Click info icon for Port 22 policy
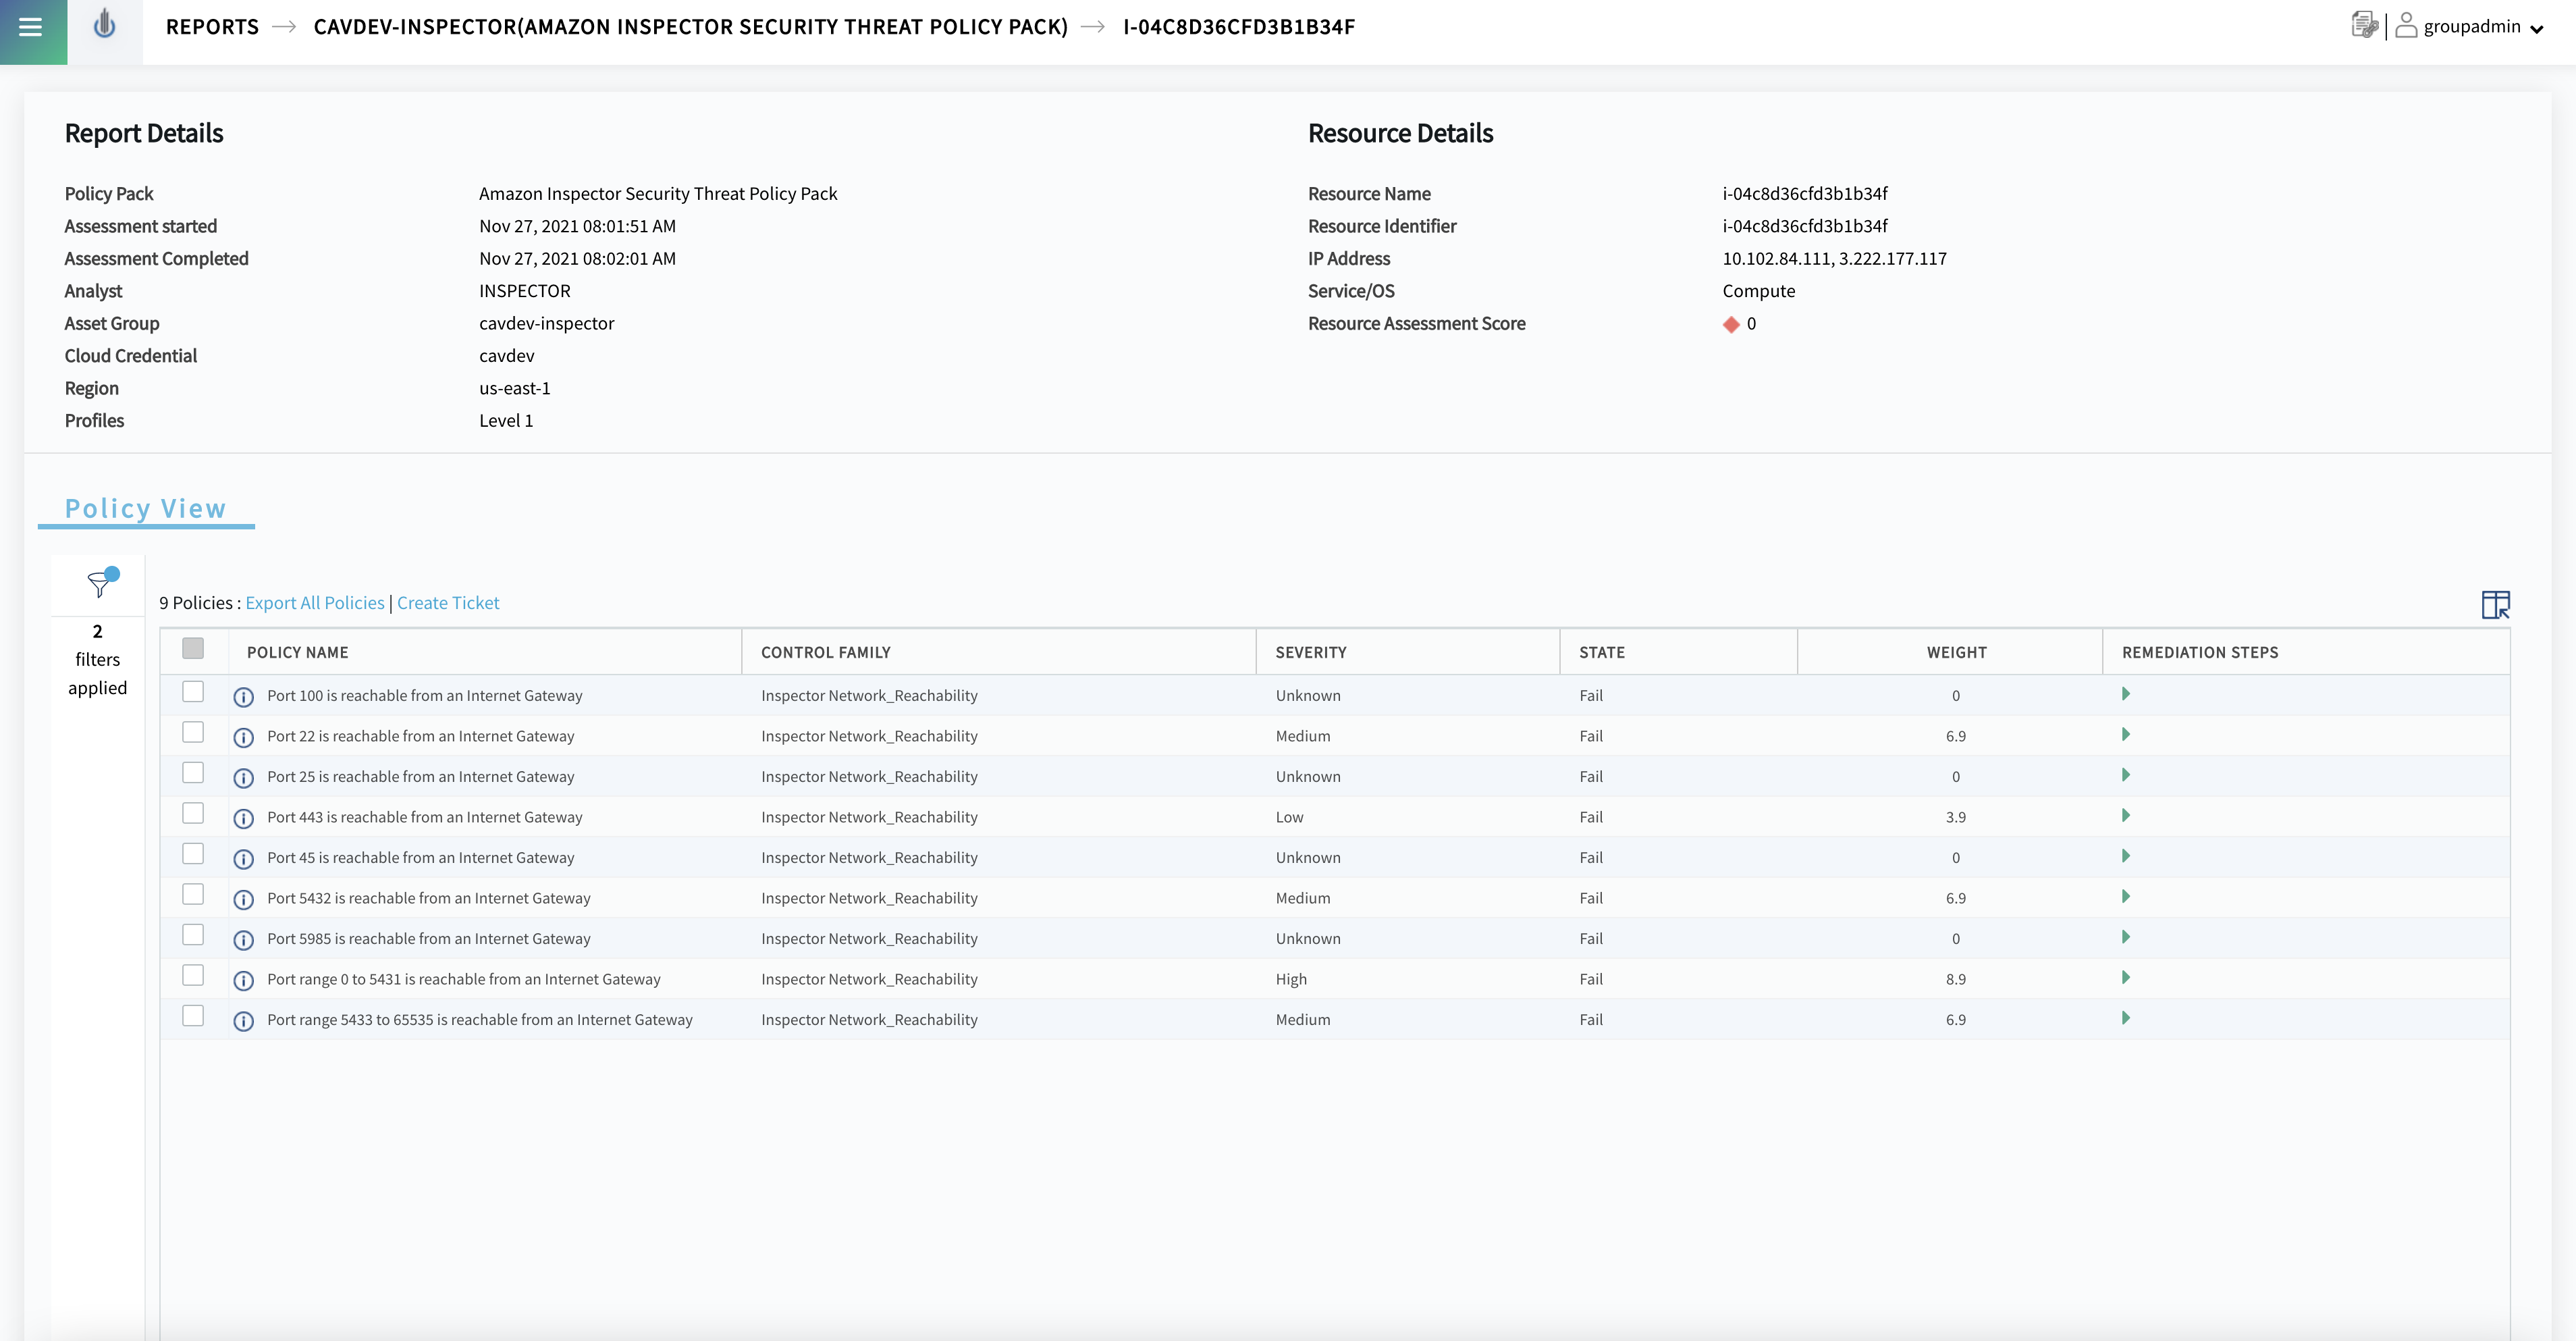This screenshot has width=2576, height=1341. tap(243, 738)
